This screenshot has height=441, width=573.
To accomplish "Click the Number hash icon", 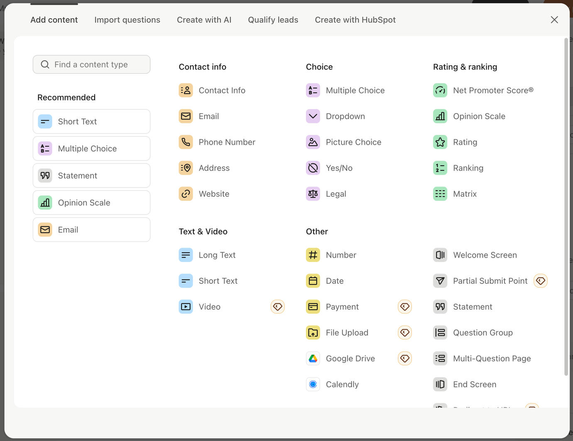I will tap(313, 255).
